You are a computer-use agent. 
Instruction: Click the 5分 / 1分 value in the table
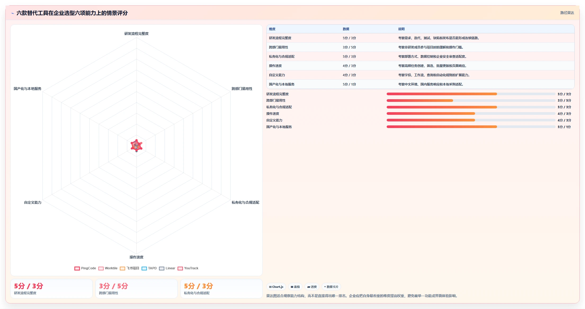click(x=349, y=84)
